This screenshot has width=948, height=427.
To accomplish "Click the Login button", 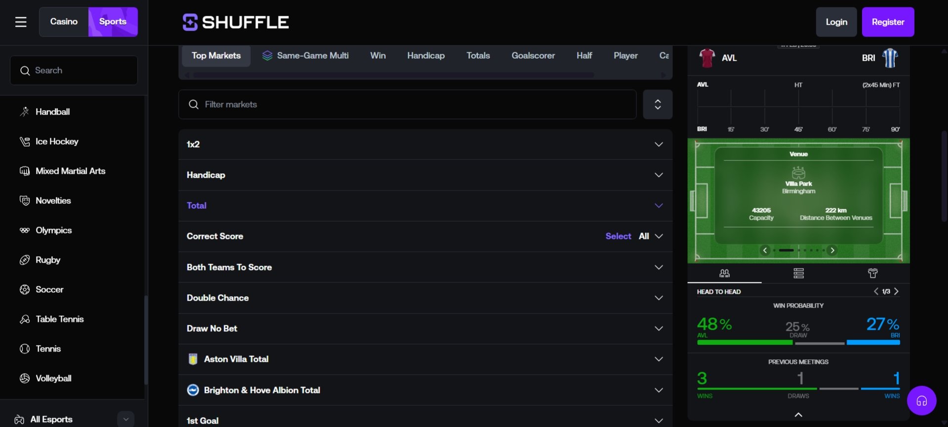I will (x=836, y=22).
